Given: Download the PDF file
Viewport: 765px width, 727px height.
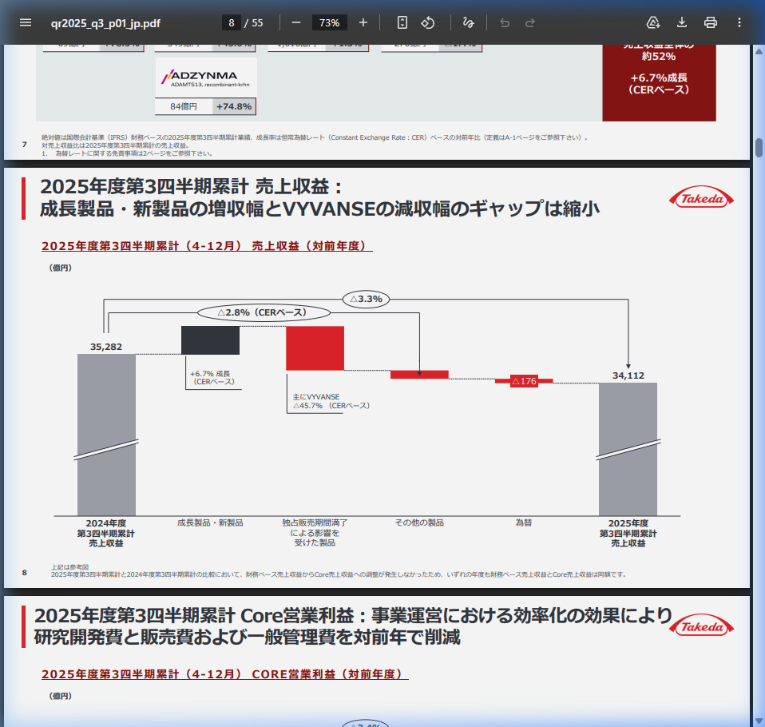Looking at the screenshot, I should point(682,22).
